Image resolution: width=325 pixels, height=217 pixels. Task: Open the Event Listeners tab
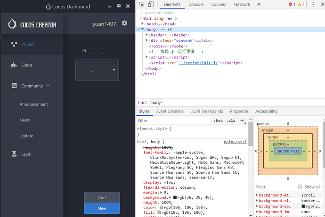point(170,111)
